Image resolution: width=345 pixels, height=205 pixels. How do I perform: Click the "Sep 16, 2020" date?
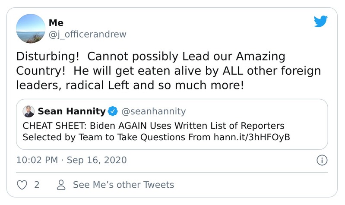tap(97, 160)
